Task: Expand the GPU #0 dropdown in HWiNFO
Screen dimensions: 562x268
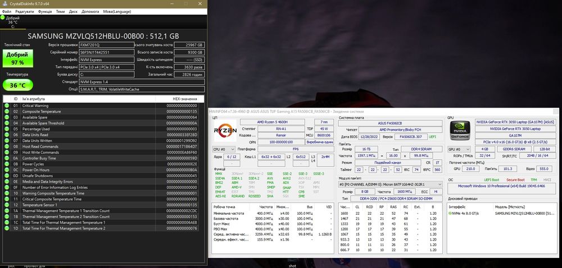Action: click(459, 149)
